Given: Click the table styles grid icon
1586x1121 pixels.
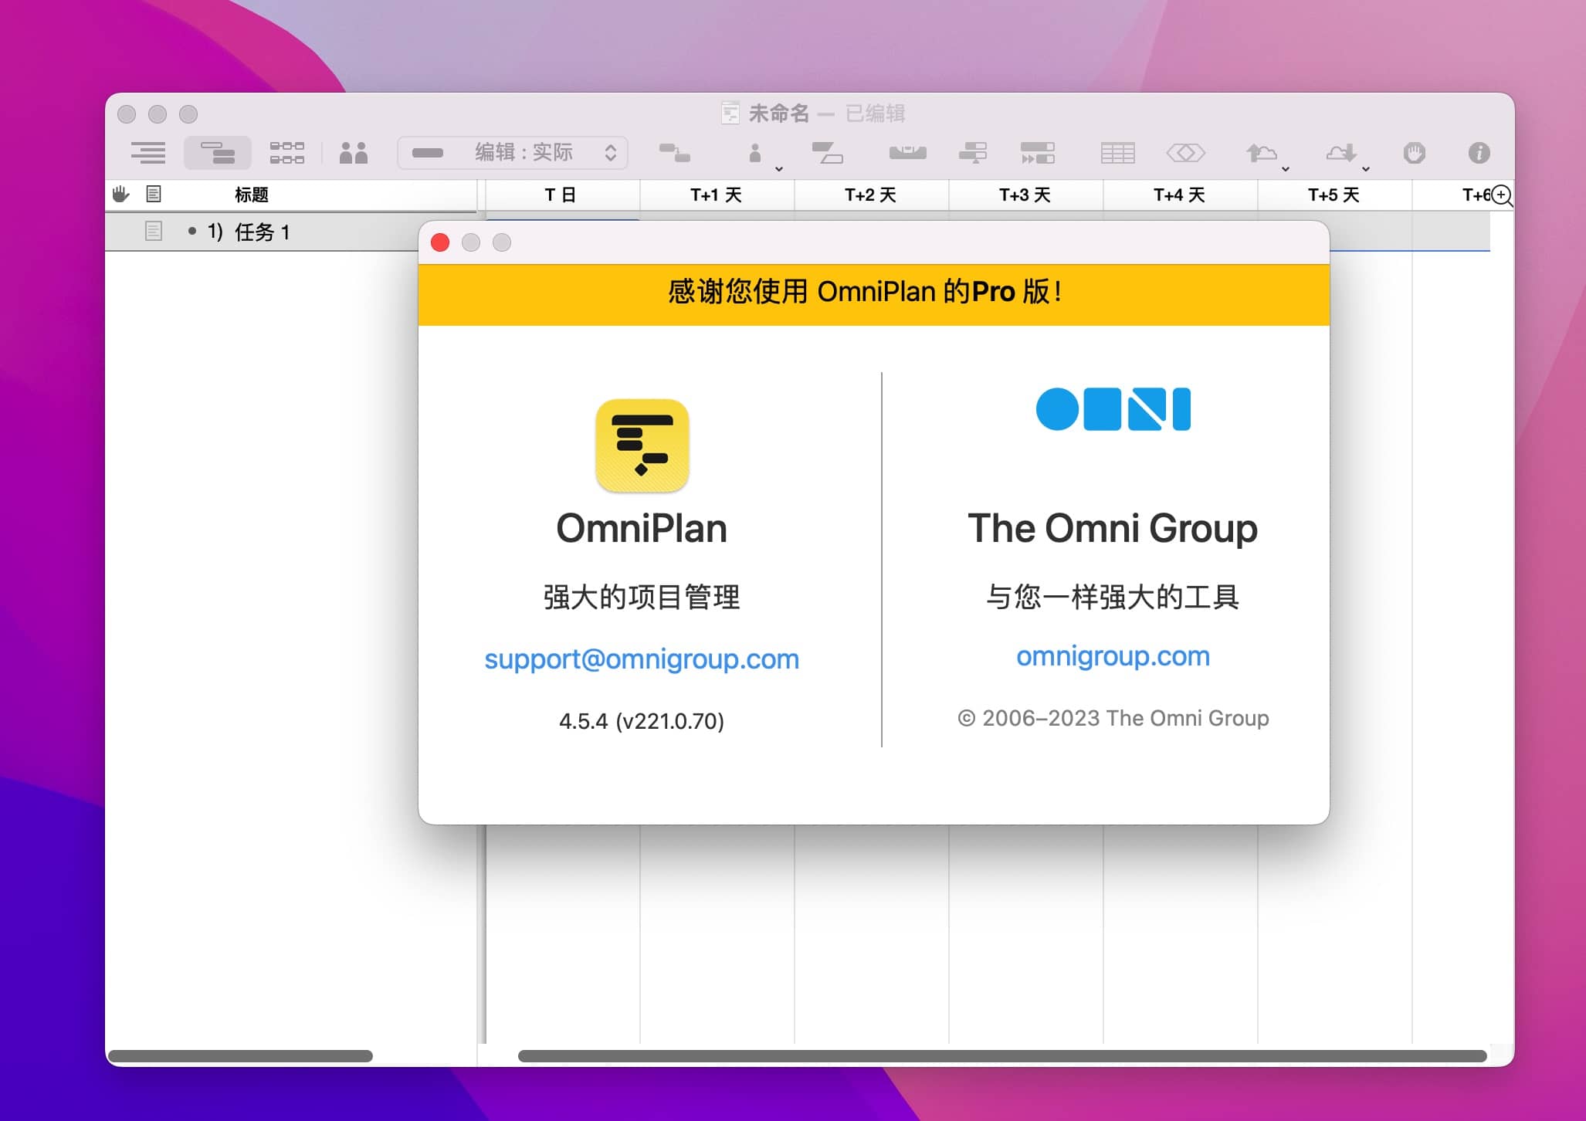Looking at the screenshot, I should [x=1117, y=153].
